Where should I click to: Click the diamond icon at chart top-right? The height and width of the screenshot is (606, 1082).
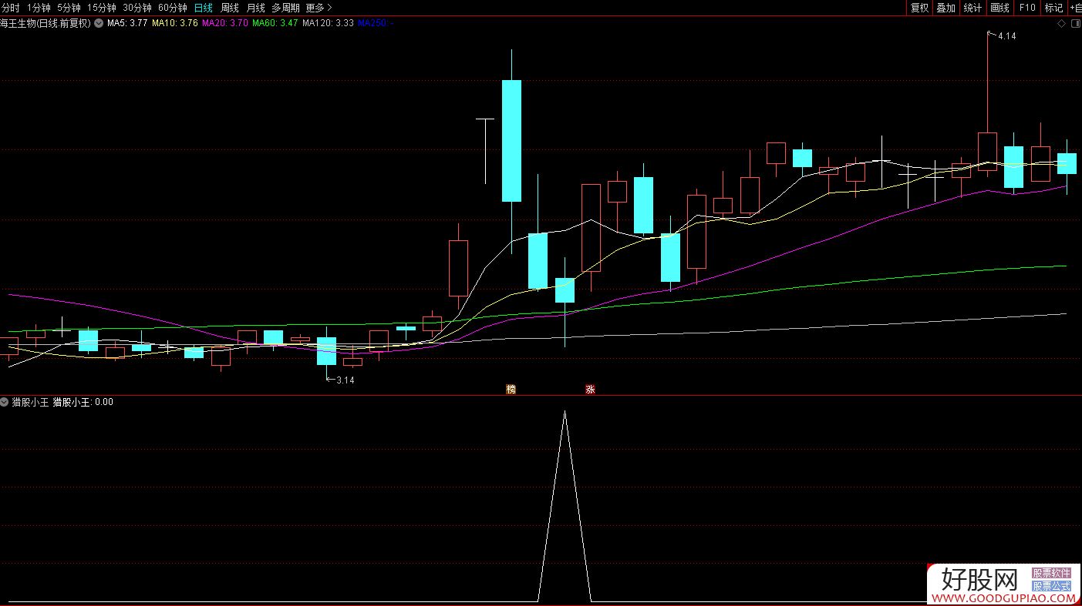(1061, 24)
